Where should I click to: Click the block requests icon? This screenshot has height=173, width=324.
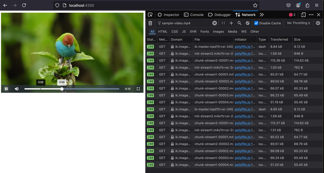[247, 23]
